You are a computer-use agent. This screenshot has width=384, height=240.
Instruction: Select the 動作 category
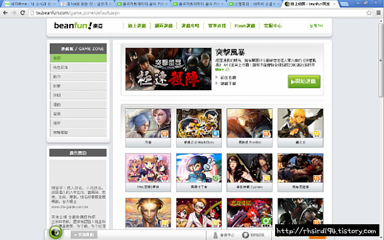point(78,76)
